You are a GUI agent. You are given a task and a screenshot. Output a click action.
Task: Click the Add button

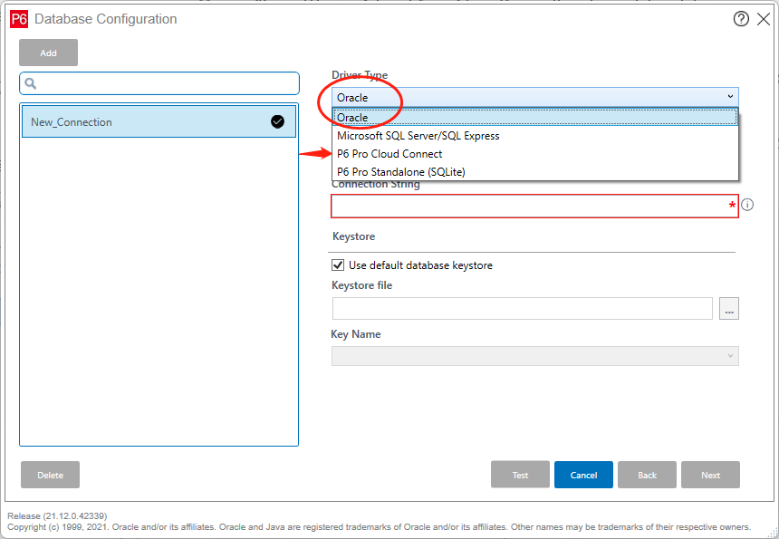48,53
